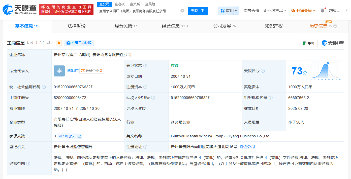Click the 工商信息 section heading
Image resolution: width=351 pixels, height=179 pixels.
click(16, 43)
